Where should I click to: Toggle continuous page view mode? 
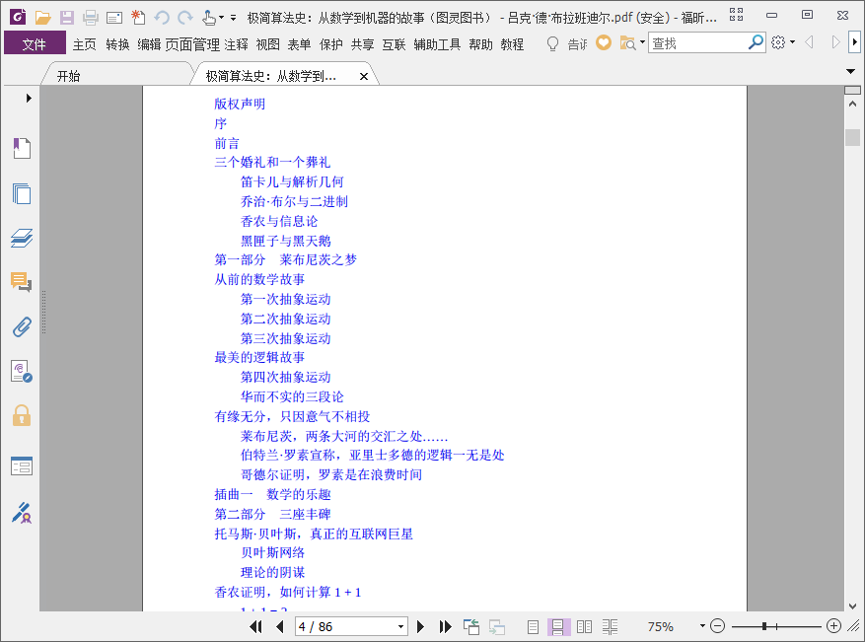(558, 626)
